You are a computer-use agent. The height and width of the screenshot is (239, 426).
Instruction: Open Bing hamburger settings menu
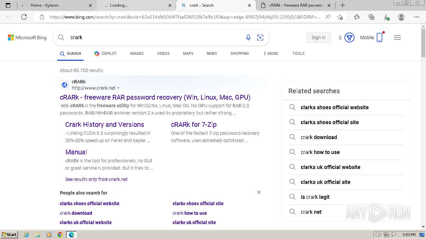[397, 38]
